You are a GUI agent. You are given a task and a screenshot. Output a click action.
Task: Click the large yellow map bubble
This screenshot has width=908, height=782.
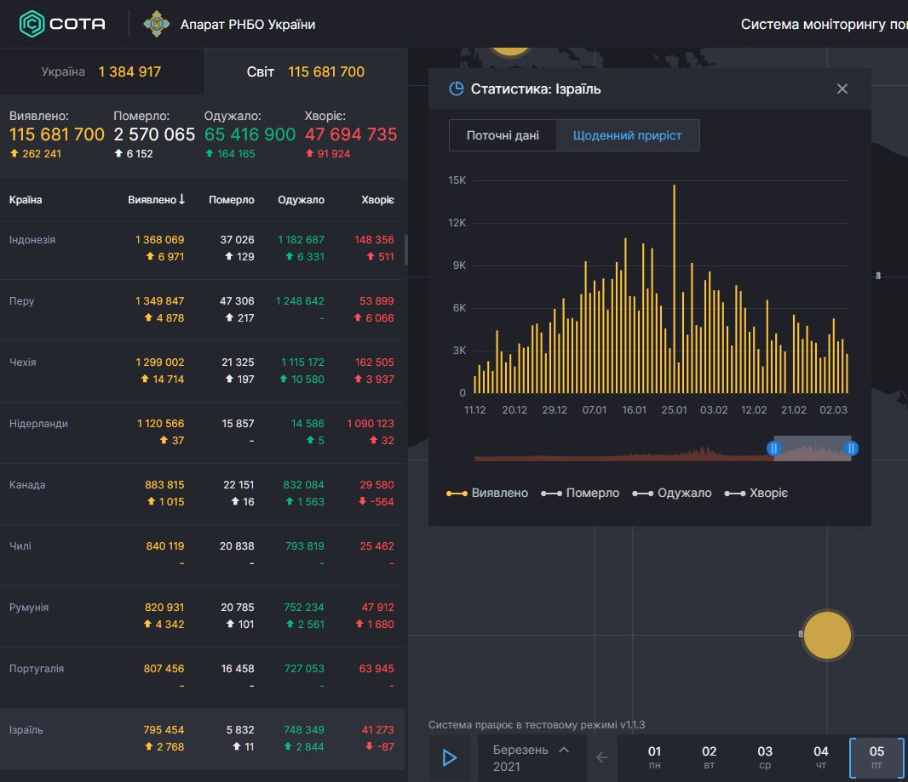click(826, 635)
